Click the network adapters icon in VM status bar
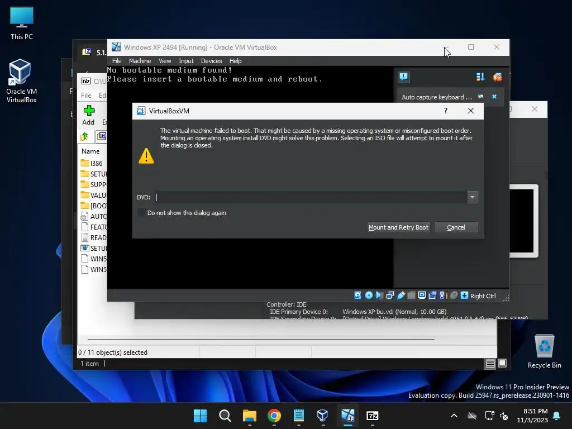 [390, 295]
